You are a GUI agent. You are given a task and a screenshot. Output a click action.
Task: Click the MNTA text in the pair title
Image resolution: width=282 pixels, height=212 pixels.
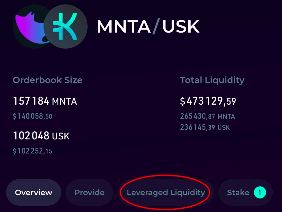[124, 27]
